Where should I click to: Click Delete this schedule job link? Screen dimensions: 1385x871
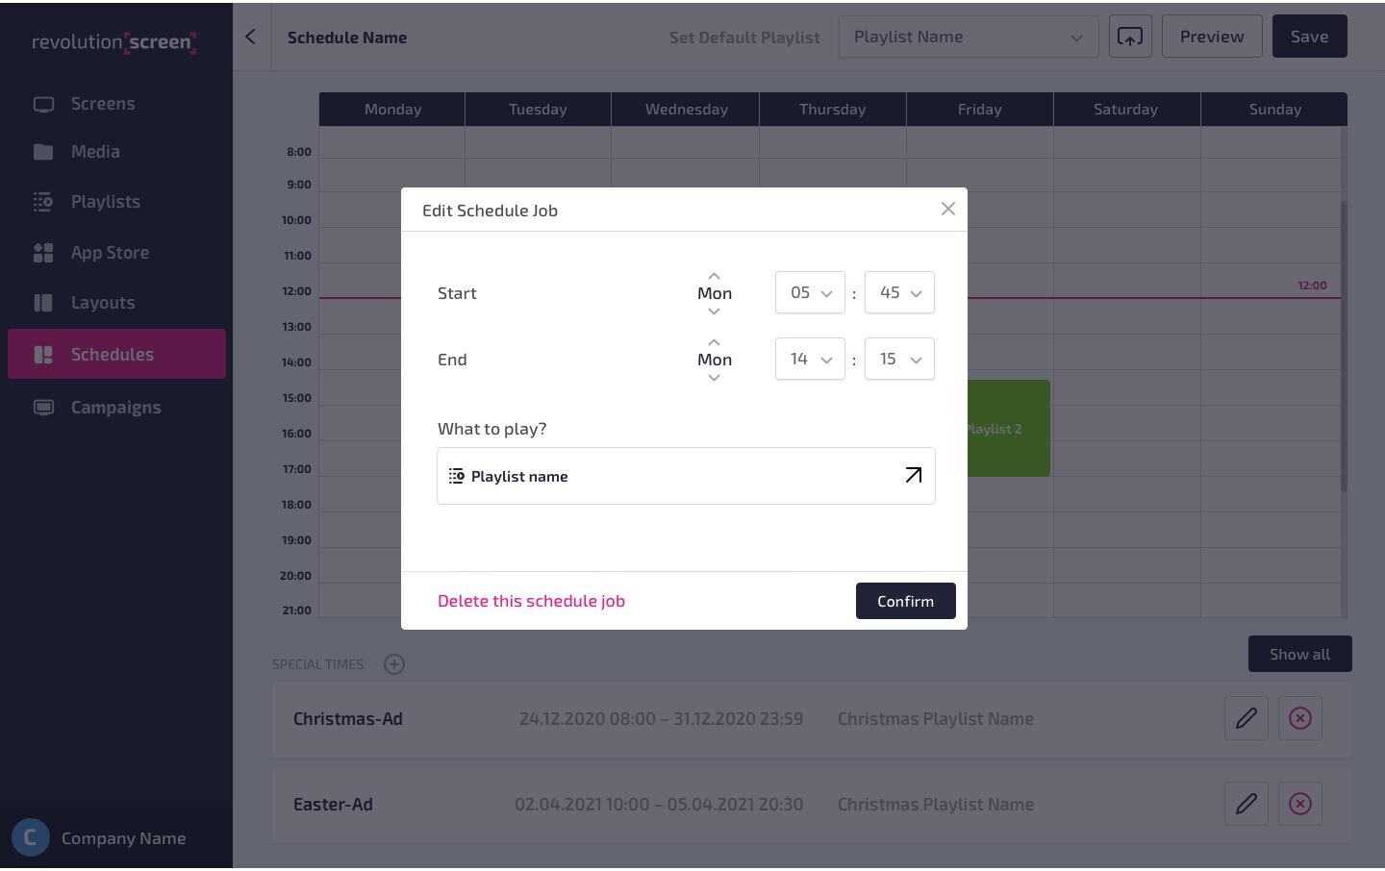[531, 601]
